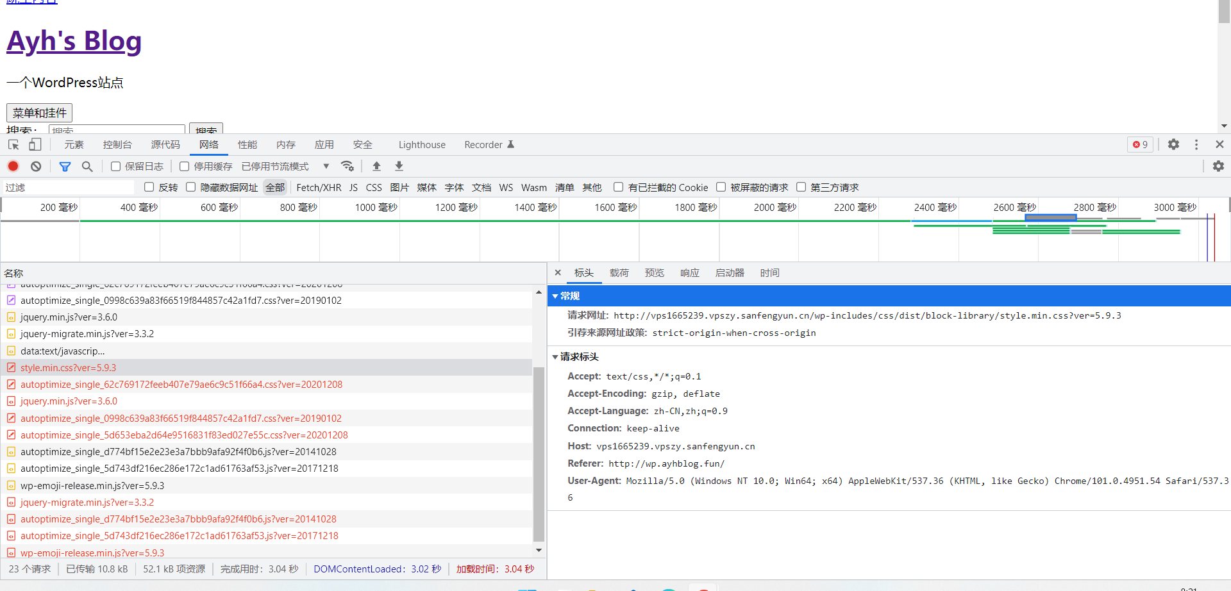Click file icon of style.min.css row
Screen dimensions: 1231x591
11,368
